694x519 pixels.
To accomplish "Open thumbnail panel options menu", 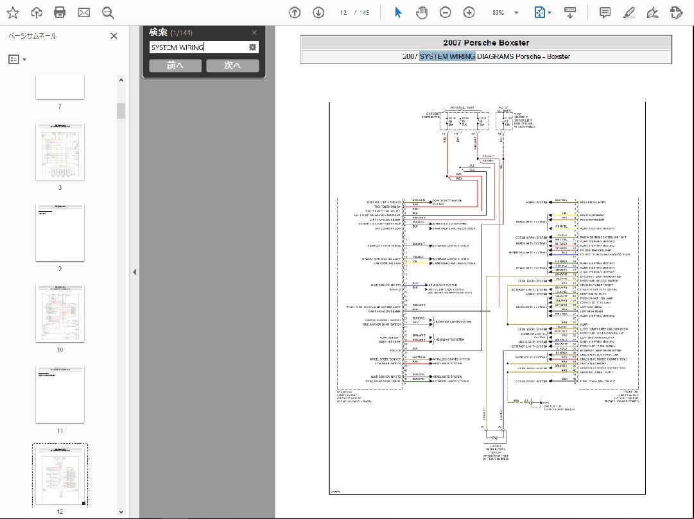I will tap(17, 59).
